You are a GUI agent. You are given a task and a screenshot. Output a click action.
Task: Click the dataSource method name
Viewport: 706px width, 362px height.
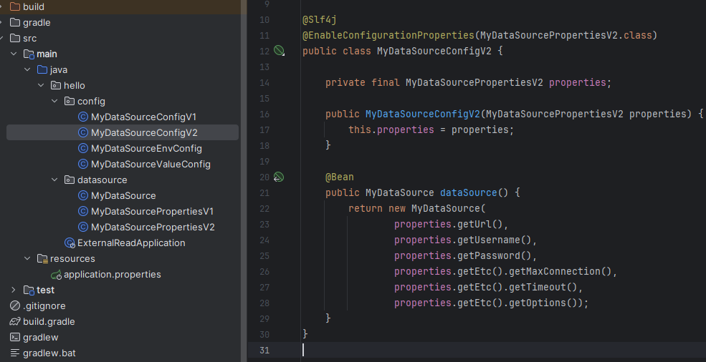pos(468,192)
